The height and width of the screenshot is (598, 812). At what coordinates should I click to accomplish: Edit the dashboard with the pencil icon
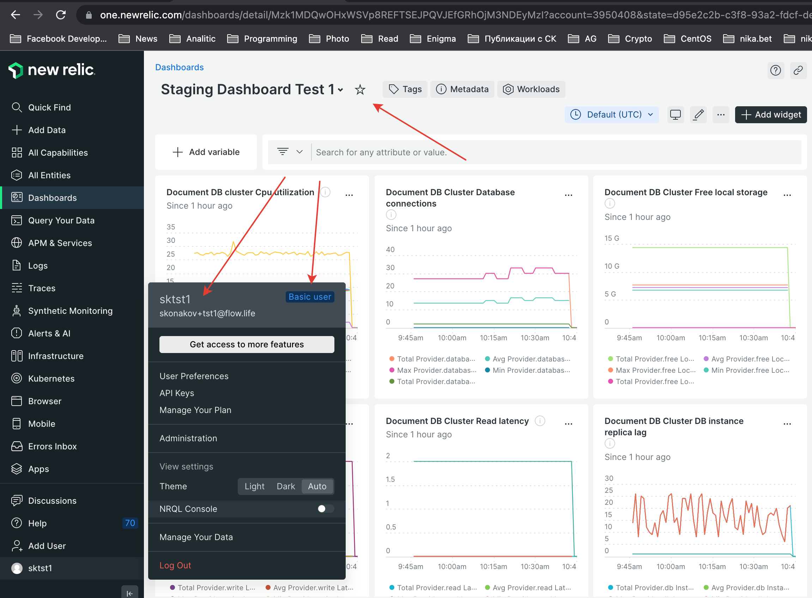(x=698, y=115)
